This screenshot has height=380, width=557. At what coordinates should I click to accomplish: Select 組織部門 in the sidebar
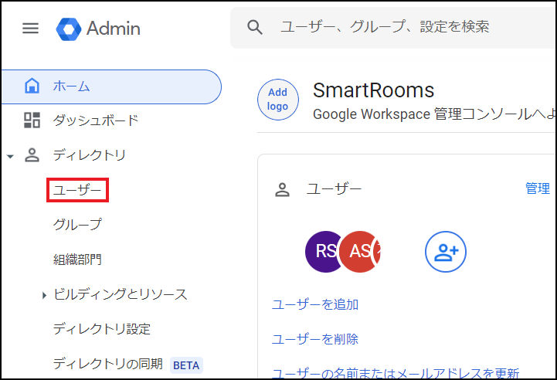(x=77, y=260)
